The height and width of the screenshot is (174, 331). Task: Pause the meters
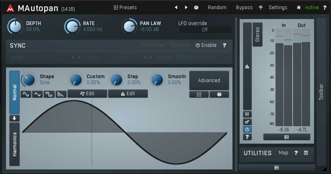pos(247,114)
